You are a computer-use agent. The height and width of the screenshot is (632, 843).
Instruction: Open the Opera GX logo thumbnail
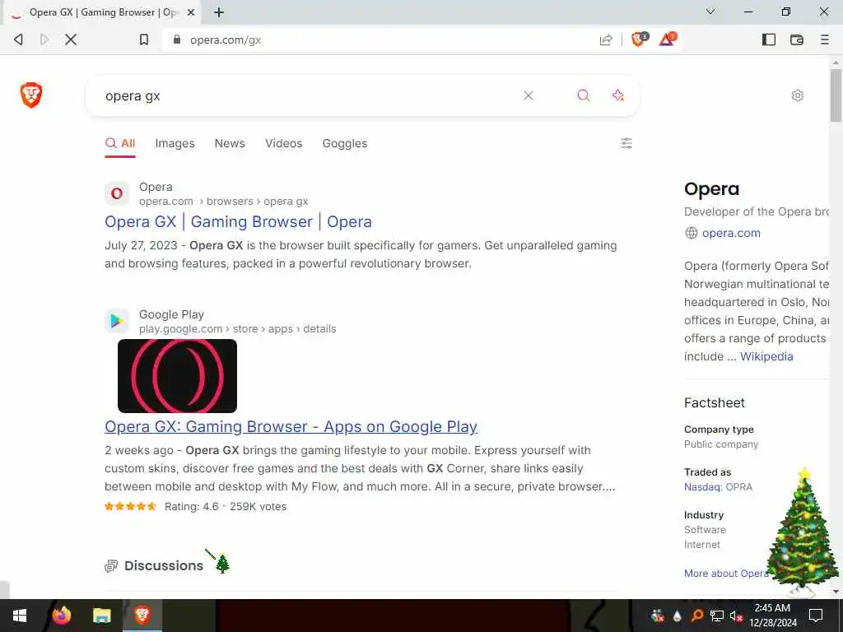[178, 375]
